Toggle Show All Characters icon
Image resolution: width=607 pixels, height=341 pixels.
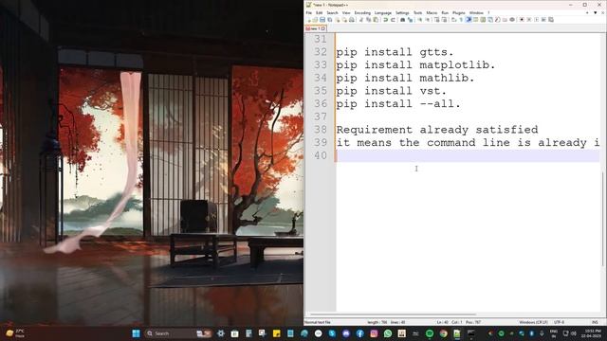(x=461, y=20)
